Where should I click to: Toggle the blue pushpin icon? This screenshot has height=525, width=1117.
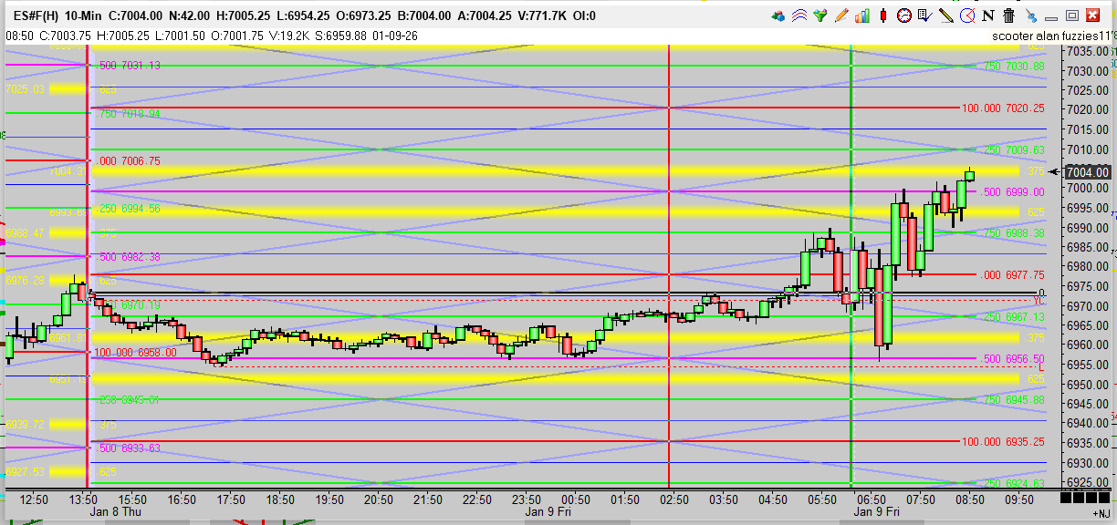point(1030,15)
